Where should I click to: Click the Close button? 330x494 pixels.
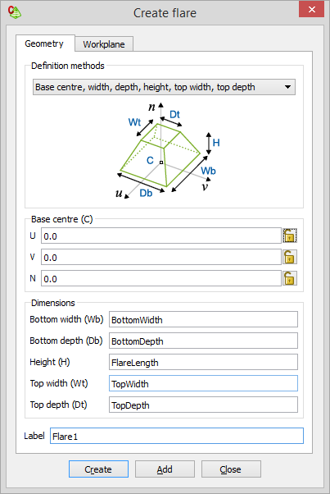231,469
